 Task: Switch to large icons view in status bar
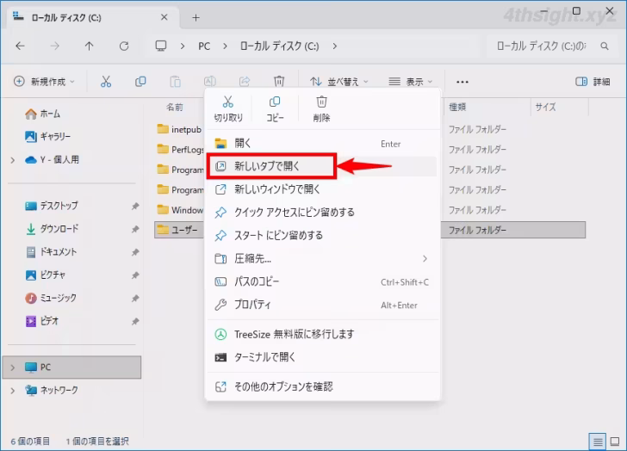pos(616,442)
